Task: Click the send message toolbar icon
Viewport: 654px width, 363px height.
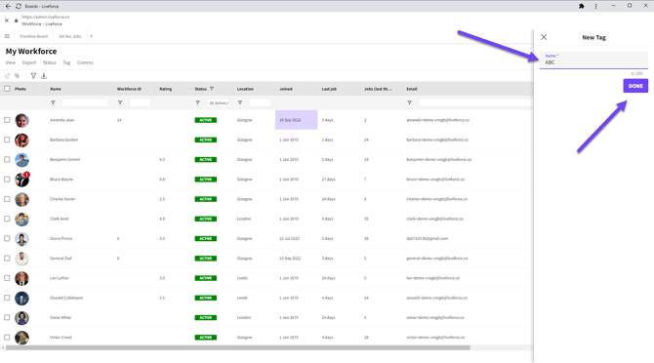Action: coord(7,76)
